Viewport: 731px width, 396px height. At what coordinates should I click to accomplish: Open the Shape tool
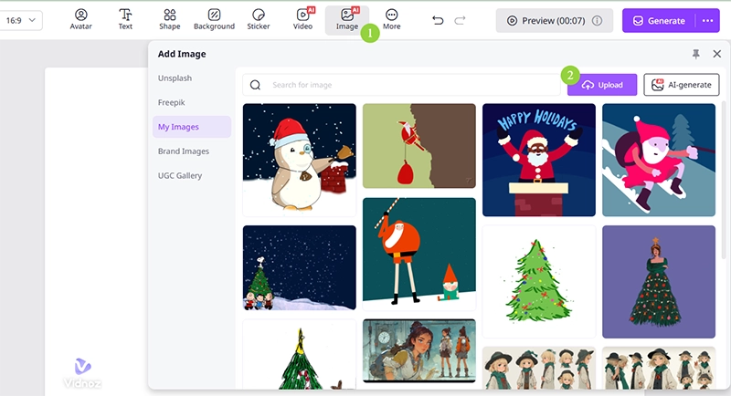click(x=169, y=20)
